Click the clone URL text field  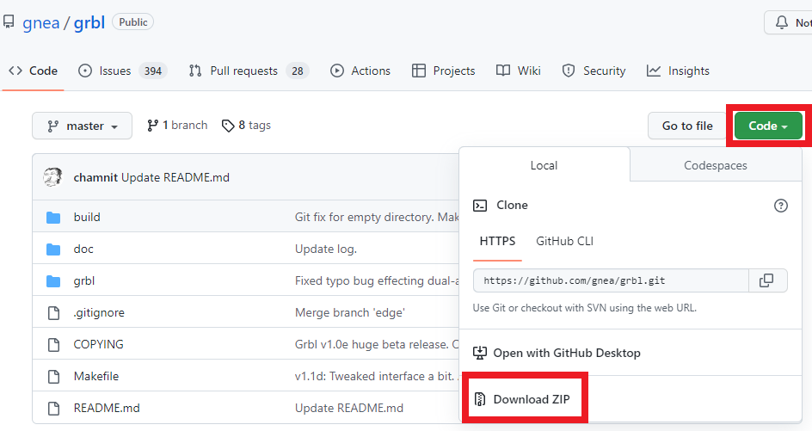611,280
